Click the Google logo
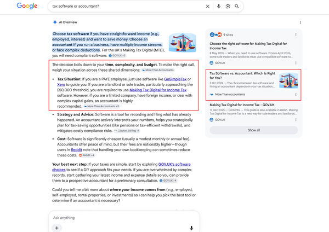 click(27, 6)
